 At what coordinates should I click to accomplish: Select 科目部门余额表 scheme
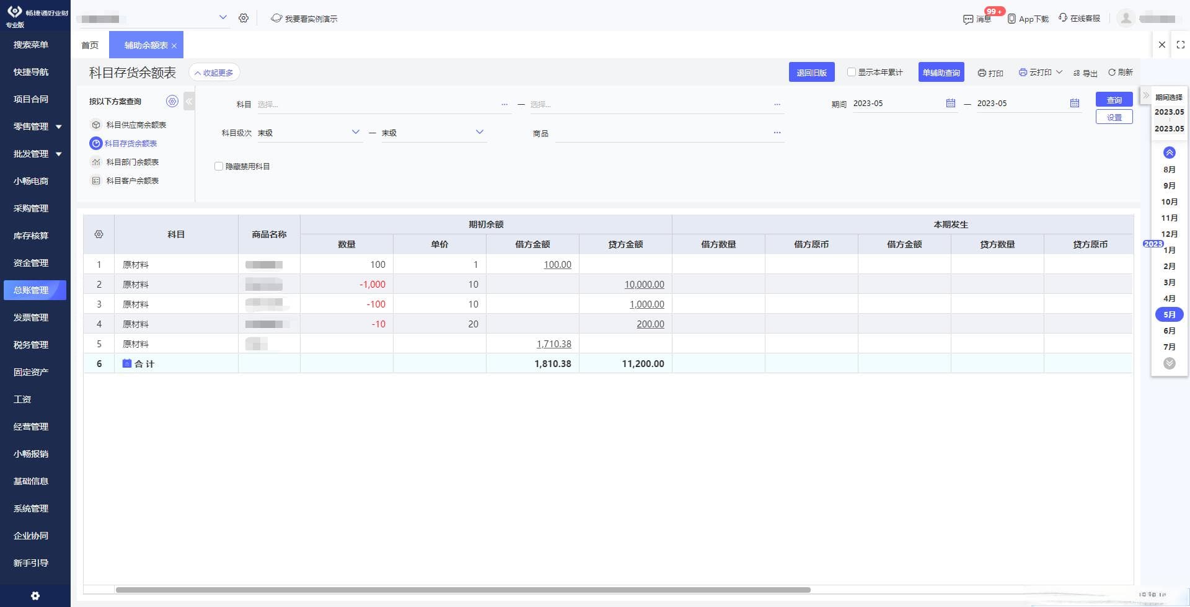[132, 162]
